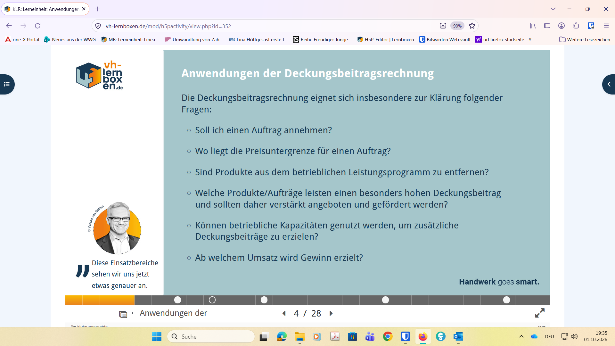Open Bitwarden Web vault bookmark
This screenshot has width=615, height=346.
click(445, 39)
